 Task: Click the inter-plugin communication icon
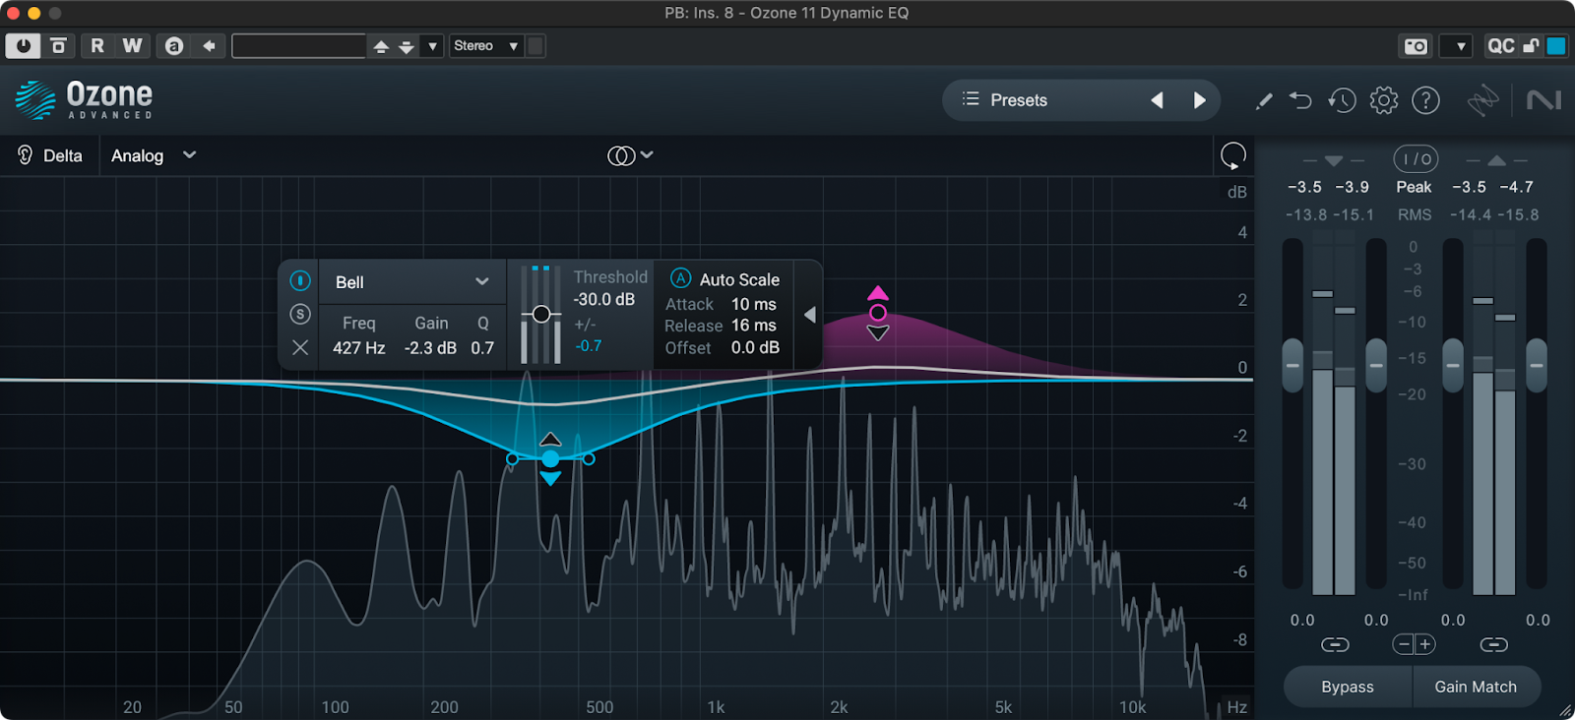pos(1482,100)
